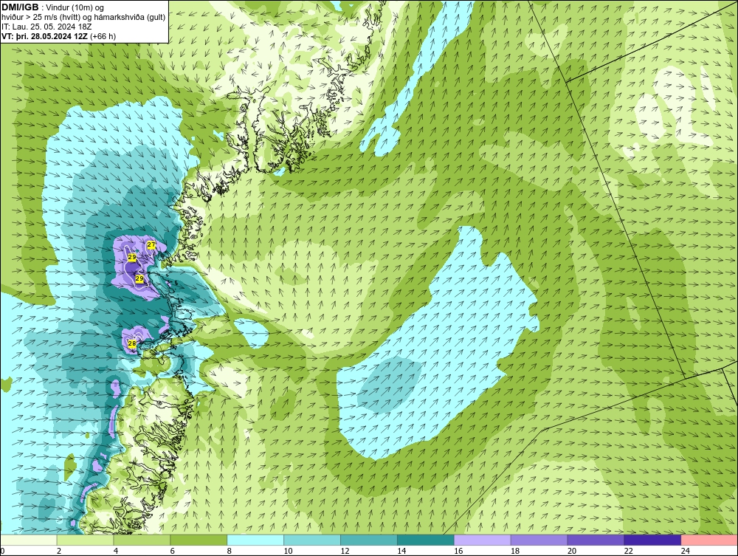This screenshot has height=556, width=738.
Task: Click the legend scale number 20
Action: click(571, 551)
